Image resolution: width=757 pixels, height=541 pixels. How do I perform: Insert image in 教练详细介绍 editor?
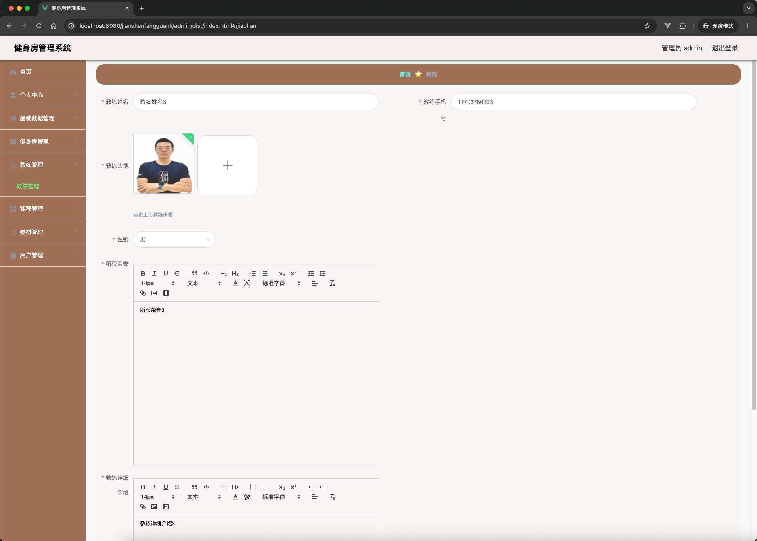(x=154, y=507)
